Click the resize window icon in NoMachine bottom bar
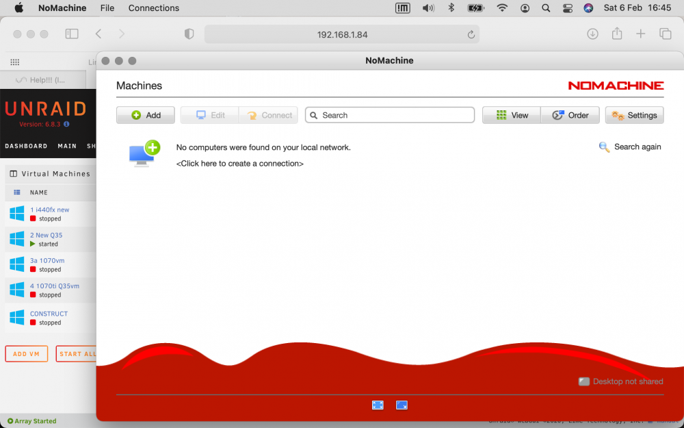This screenshot has height=428, width=684. [x=402, y=405]
